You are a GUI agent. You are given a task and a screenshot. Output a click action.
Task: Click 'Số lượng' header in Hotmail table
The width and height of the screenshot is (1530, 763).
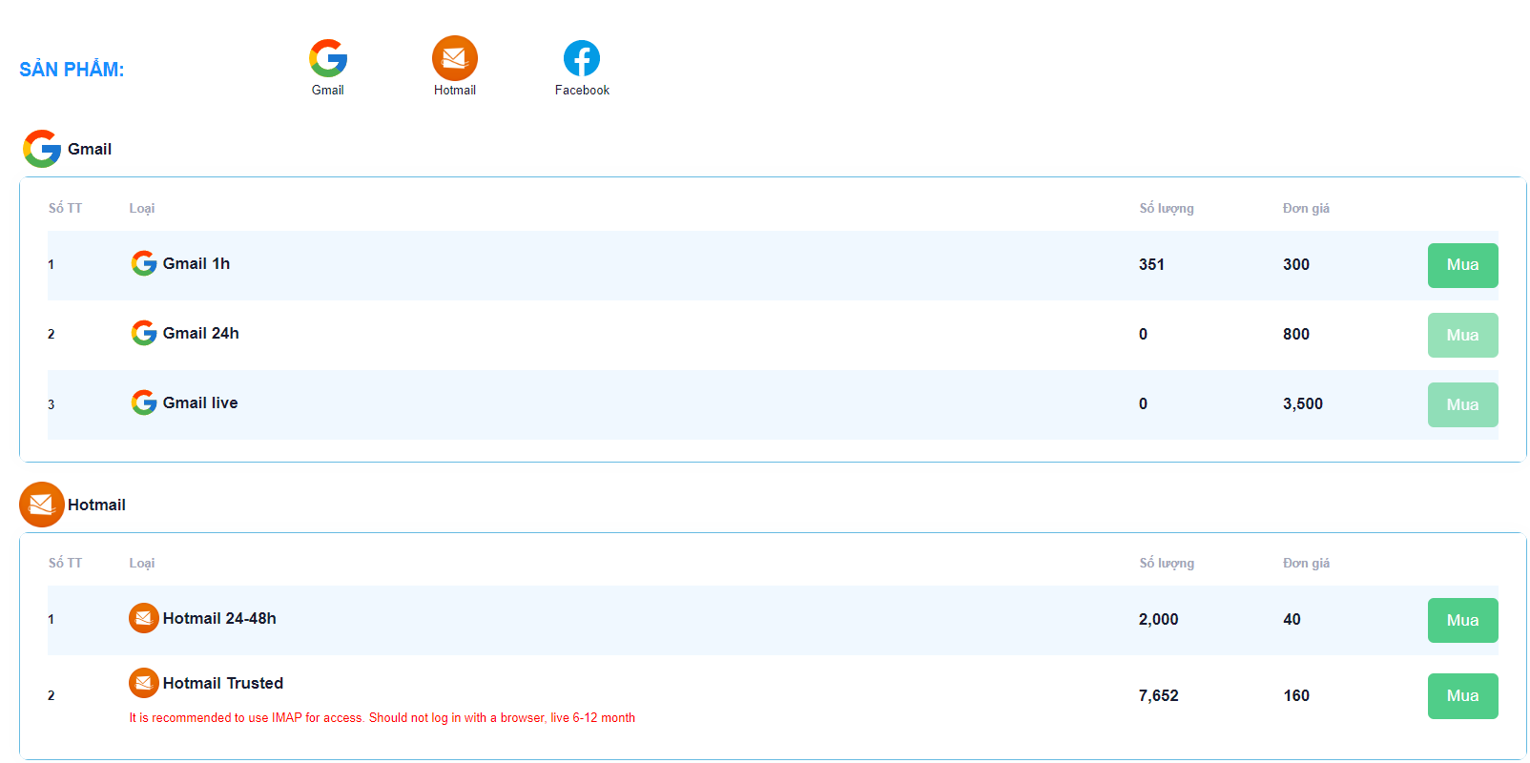pyautogui.click(x=1167, y=563)
